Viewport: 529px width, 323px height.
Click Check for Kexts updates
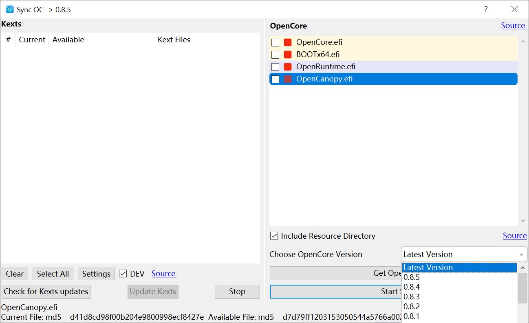tap(46, 292)
